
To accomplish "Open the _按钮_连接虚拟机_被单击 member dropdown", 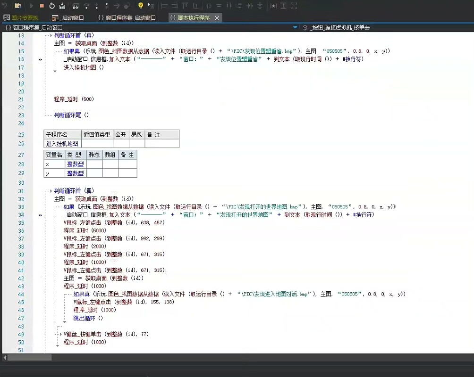I will point(340,28).
